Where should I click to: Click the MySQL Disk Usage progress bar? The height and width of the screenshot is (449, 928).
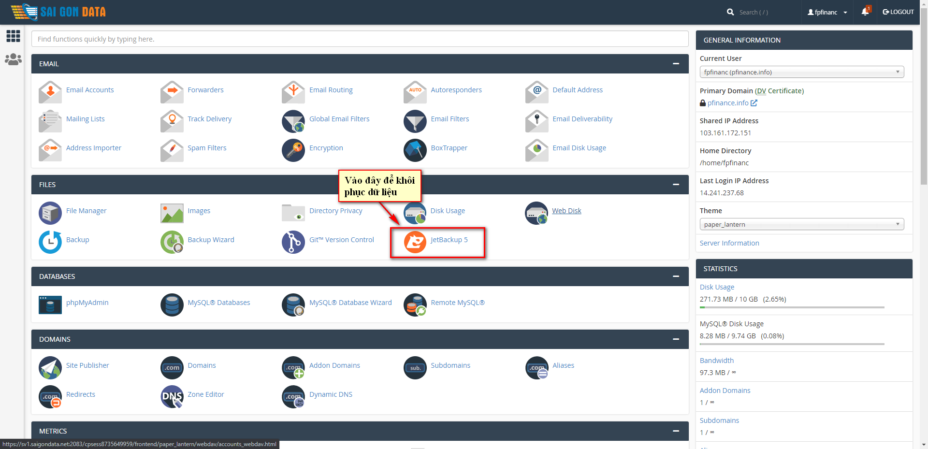click(792, 344)
